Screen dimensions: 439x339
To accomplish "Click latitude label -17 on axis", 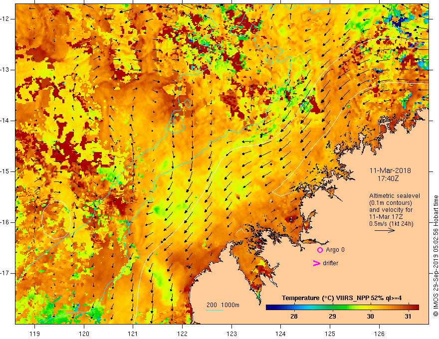I will 5,273.
